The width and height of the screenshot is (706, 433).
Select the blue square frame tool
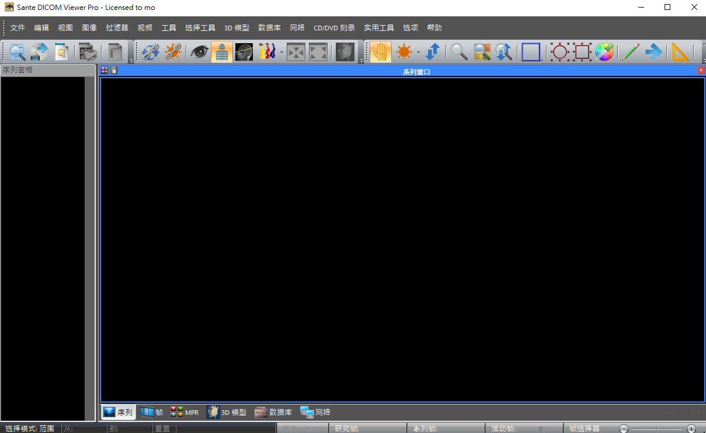(531, 52)
